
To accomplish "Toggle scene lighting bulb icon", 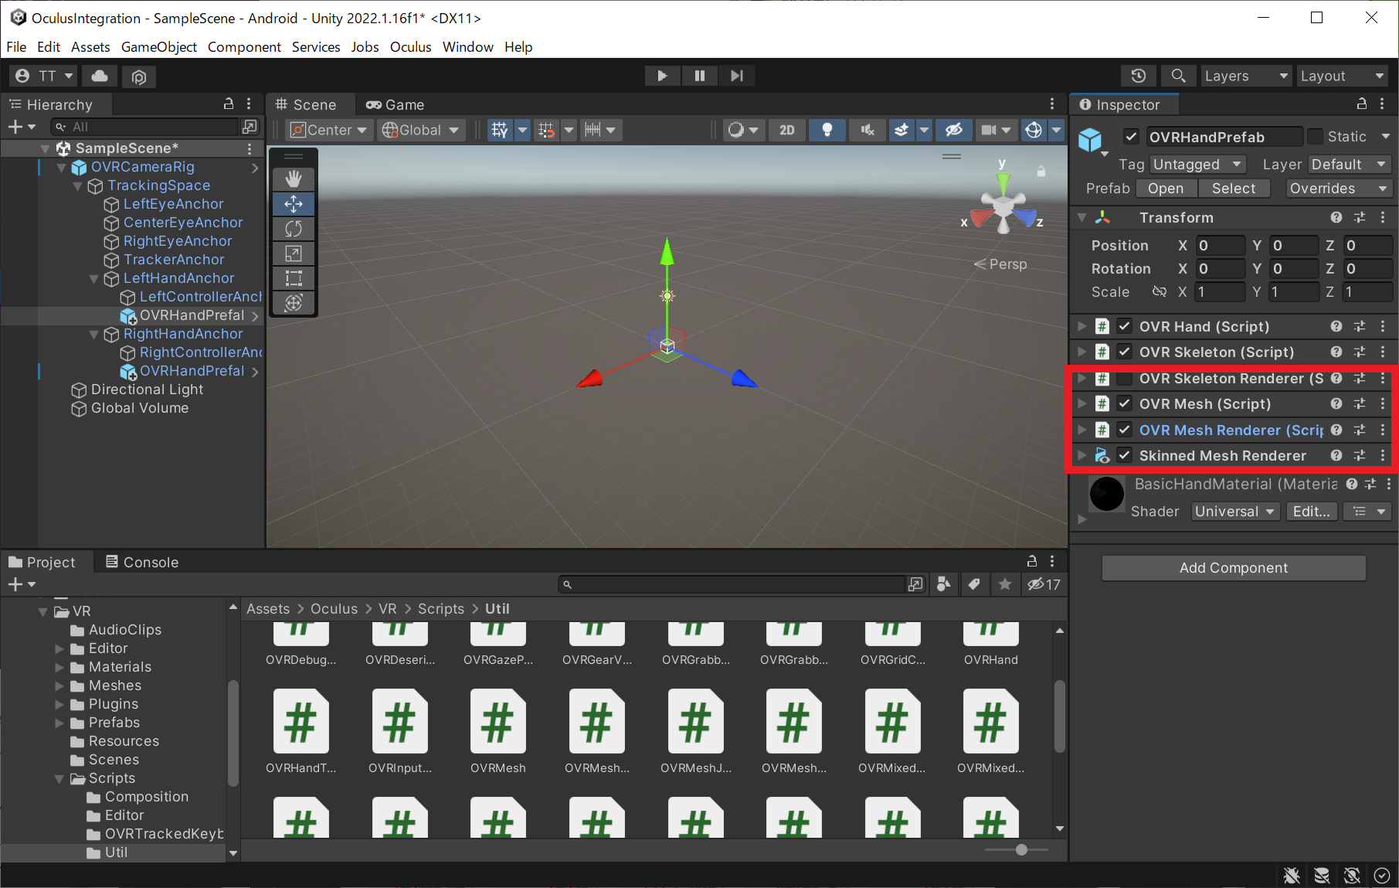I will [827, 130].
